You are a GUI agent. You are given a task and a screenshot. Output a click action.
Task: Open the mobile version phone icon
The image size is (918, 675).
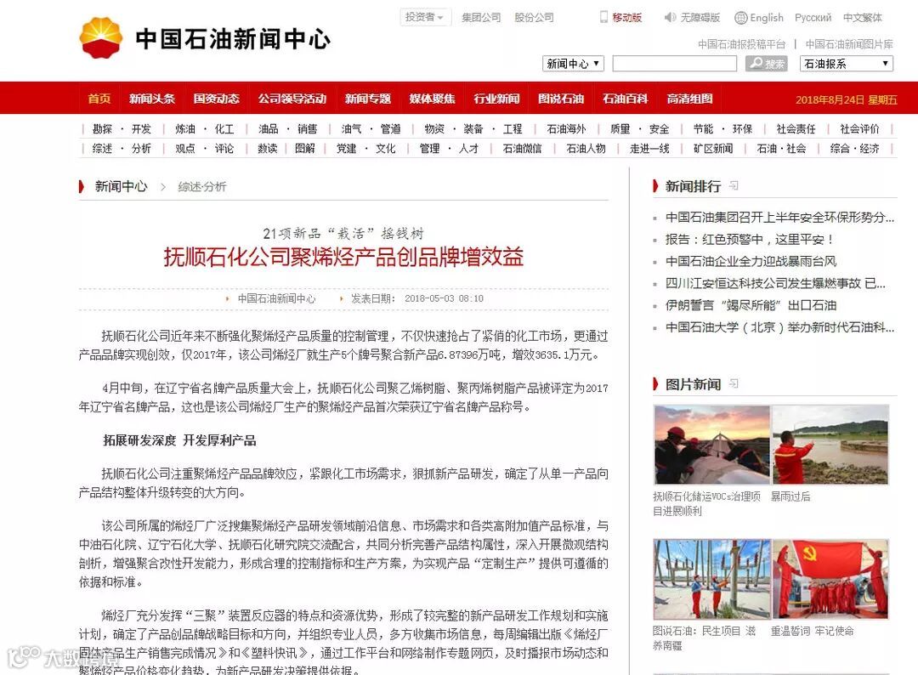pyautogui.click(x=603, y=18)
